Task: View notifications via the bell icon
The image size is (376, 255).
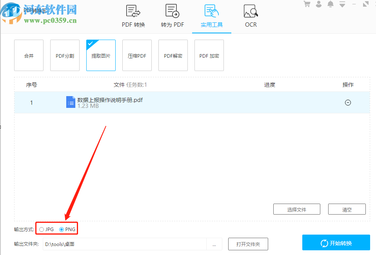Action: click(330, 4)
